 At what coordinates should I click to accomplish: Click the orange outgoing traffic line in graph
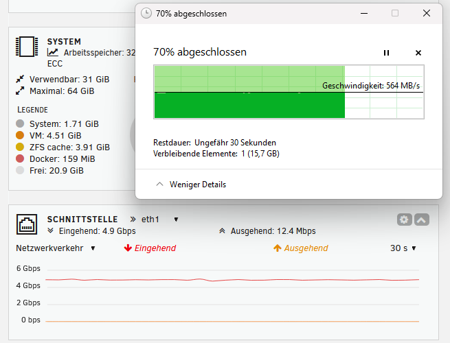click(x=232, y=322)
